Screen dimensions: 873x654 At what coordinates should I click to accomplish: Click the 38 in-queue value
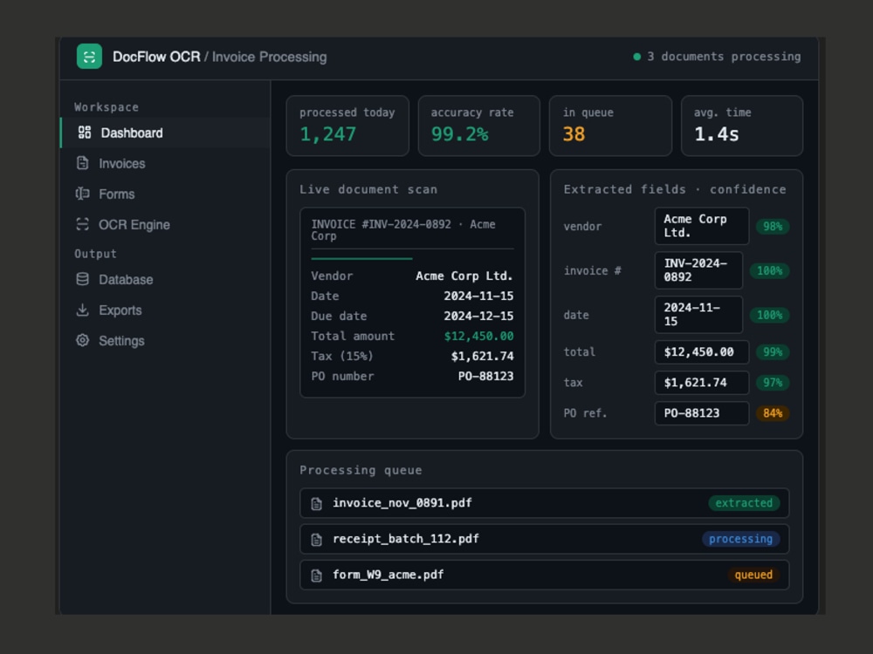point(574,134)
